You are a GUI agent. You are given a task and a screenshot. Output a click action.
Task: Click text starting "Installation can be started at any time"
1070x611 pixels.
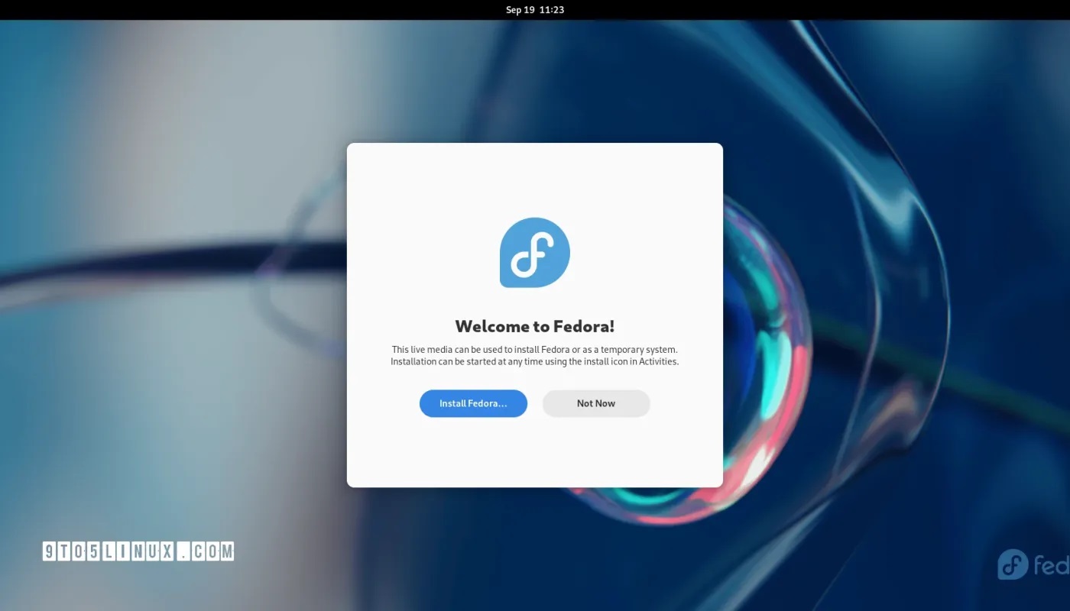[535, 361]
